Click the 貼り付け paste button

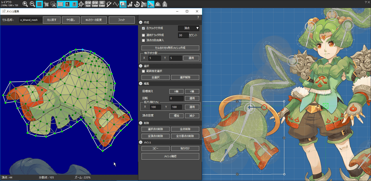tap(185, 148)
